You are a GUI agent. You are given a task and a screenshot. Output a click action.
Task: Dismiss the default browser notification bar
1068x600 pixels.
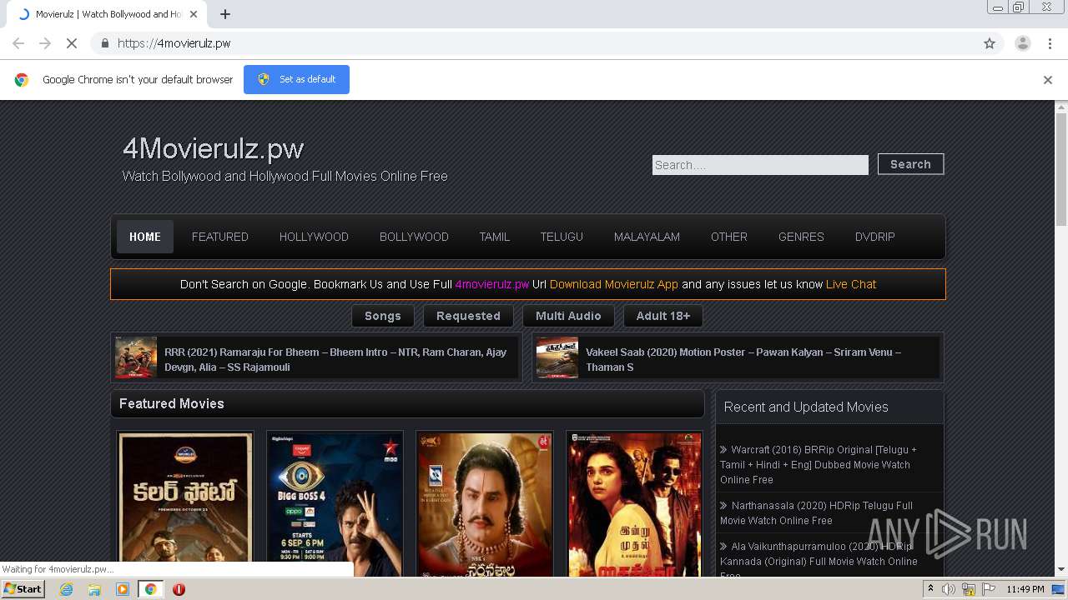click(1048, 80)
